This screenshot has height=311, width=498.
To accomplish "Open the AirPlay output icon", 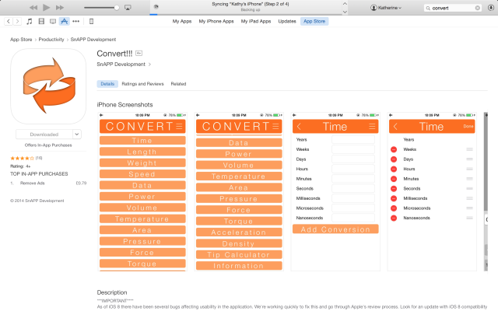I will click(x=128, y=8).
